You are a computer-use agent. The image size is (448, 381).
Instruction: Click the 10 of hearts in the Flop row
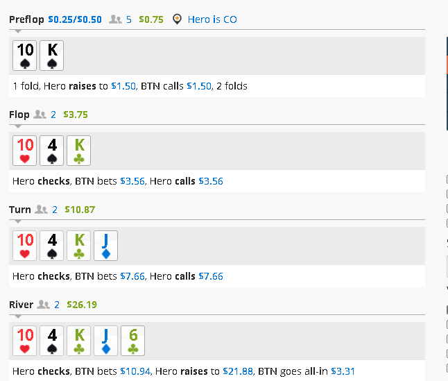(25, 151)
